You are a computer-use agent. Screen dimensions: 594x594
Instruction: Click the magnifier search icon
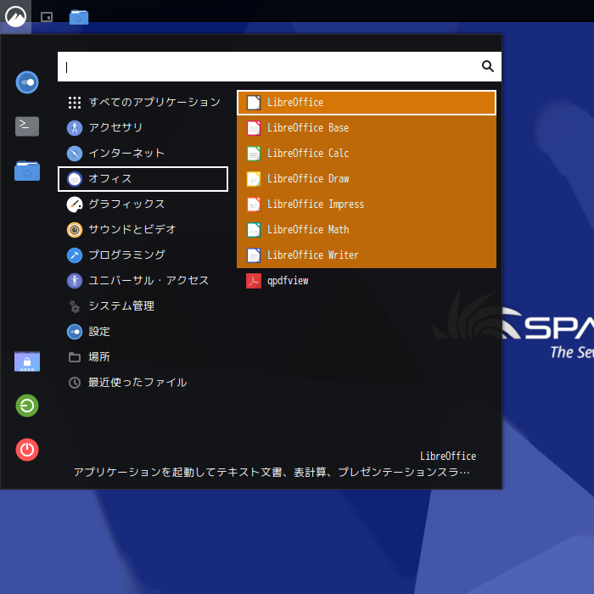(488, 66)
